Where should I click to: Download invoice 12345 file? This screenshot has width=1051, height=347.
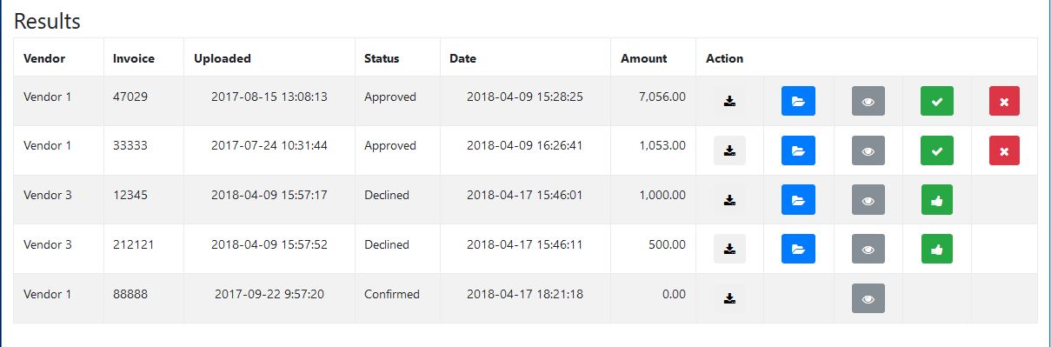729,199
